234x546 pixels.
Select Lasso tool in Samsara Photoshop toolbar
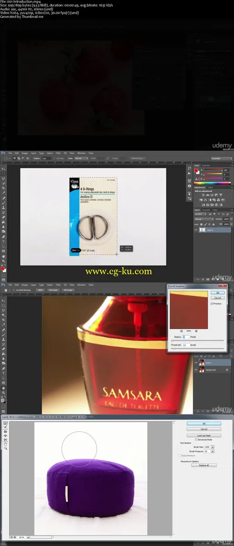click(4, 310)
